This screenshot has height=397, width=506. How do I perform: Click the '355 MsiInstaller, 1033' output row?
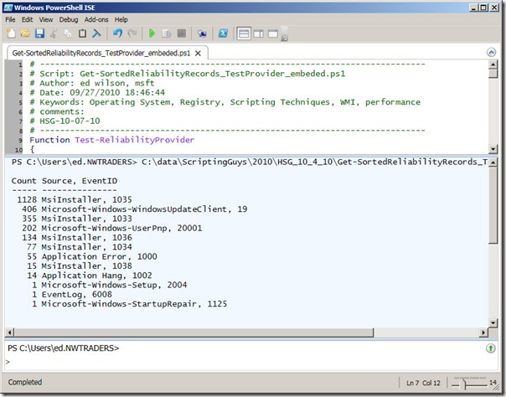(x=77, y=219)
